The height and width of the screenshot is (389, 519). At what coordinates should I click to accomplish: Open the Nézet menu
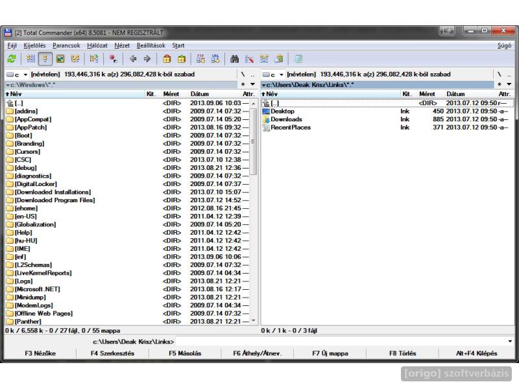[x=122, y=45]
